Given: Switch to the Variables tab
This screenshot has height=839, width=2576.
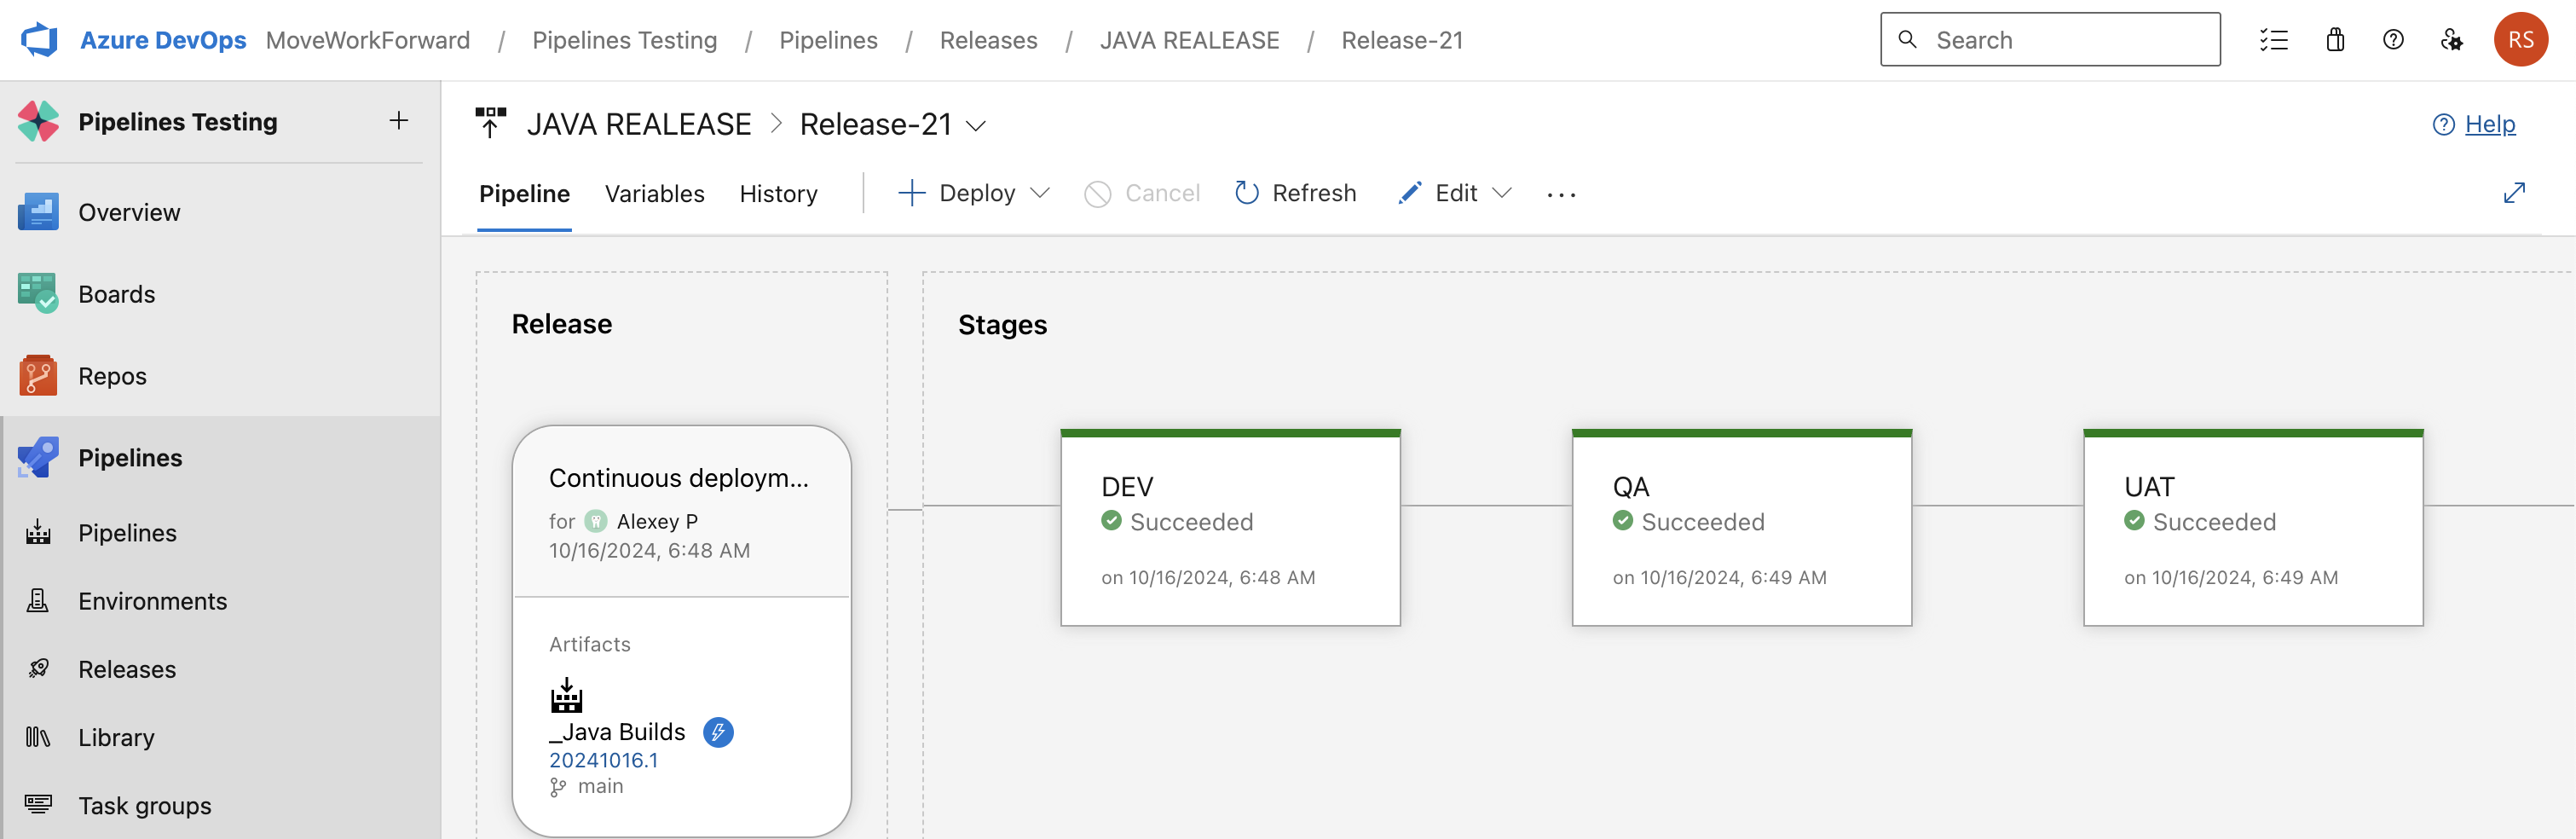Looking at the screenshot, I should pyautogui.click(x=654, y=194).
